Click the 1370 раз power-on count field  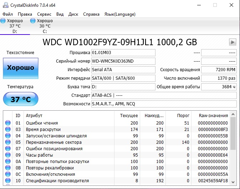click(x=219, y=78)
